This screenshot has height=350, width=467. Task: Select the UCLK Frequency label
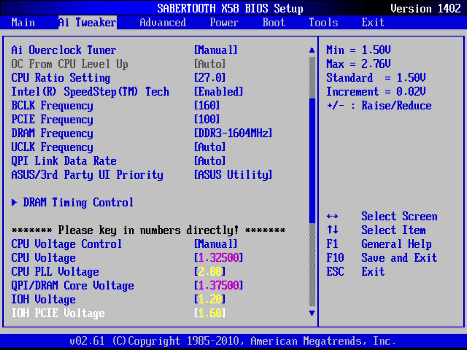(52, 147)
